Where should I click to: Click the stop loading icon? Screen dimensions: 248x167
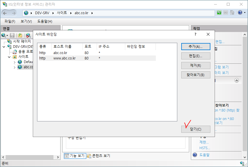(226, 12)
